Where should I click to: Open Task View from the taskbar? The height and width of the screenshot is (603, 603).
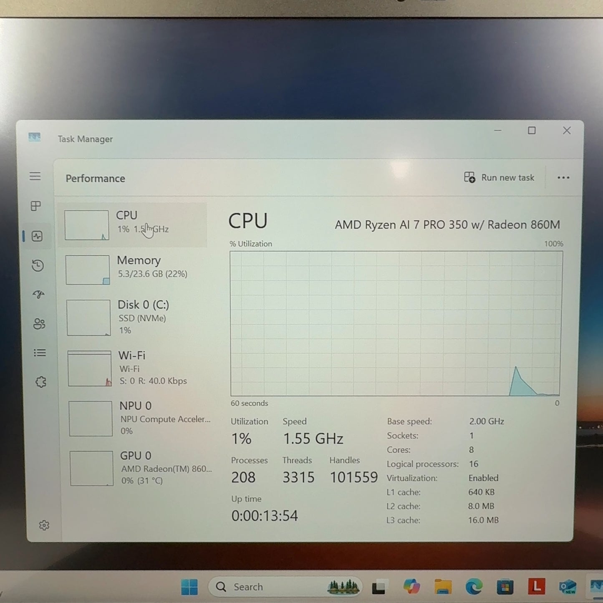(x=379, y=587)
